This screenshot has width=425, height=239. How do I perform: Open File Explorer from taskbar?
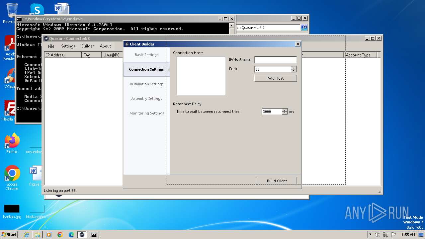click(x=38, y=235)
